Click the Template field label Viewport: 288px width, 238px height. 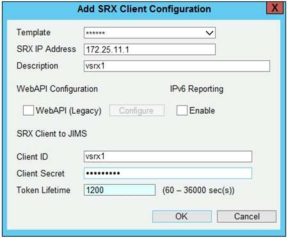[x=33, y=33]
